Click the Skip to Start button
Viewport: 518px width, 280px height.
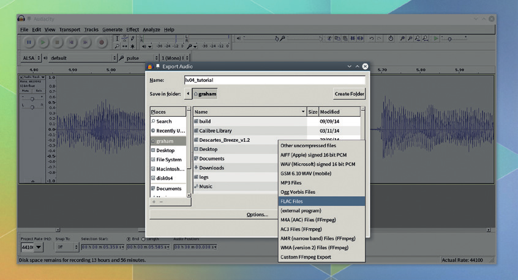point(71,42)
